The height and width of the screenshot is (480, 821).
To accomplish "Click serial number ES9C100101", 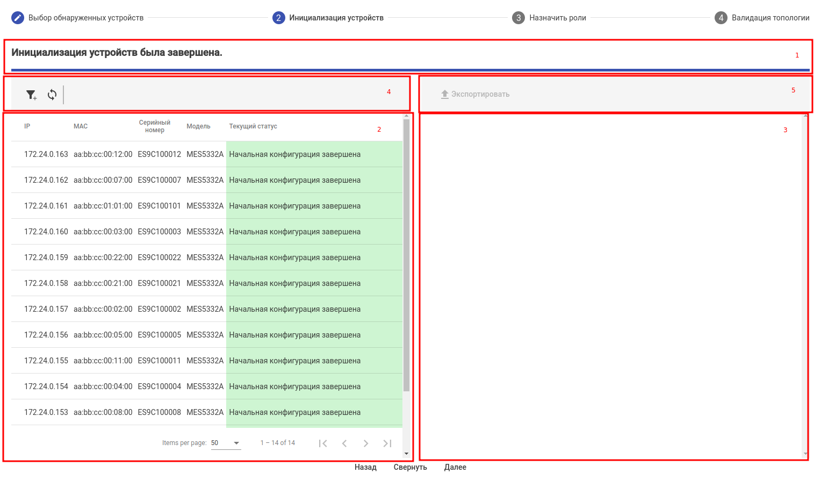I will pyautogui.click(x=160, y=206).
